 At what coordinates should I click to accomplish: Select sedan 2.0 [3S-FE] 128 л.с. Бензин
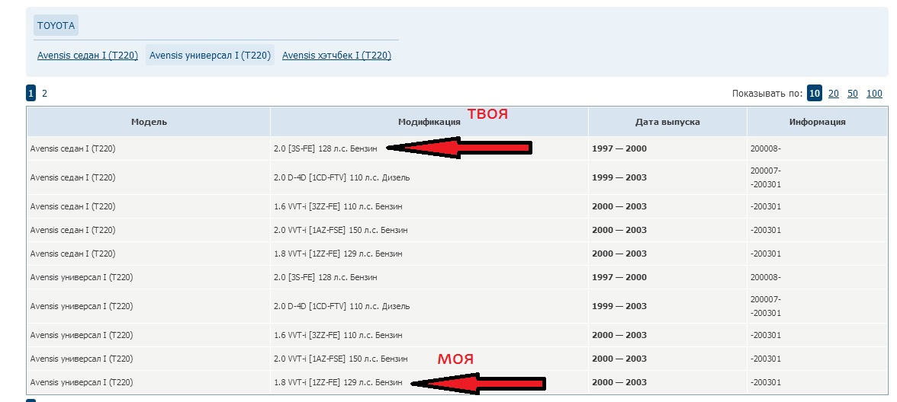[326, 148]
